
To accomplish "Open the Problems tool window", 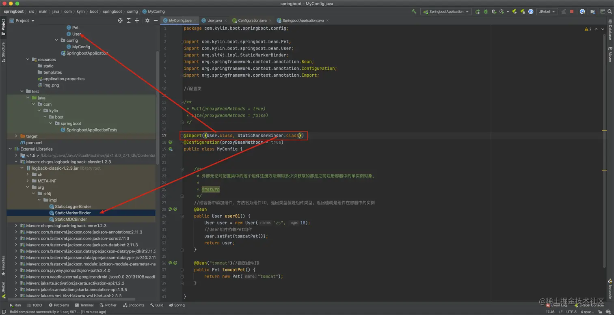I will 59,305.
